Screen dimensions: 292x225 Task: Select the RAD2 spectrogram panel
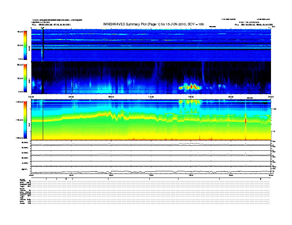[151, 45]
